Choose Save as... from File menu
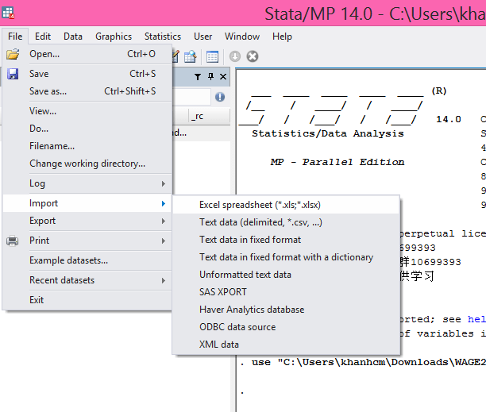The image size is (486, 412). [x=87, y=91]
